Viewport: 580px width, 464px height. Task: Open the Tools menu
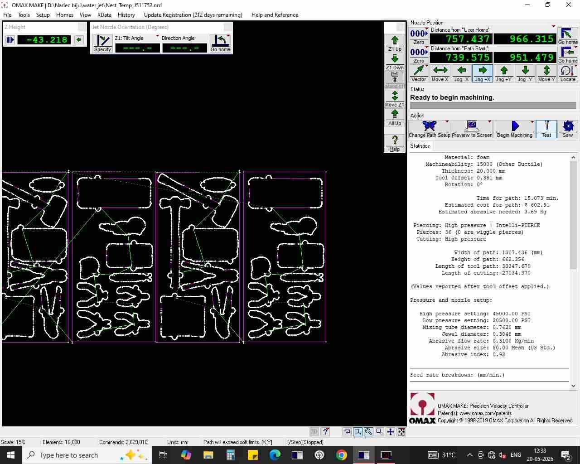24,15
